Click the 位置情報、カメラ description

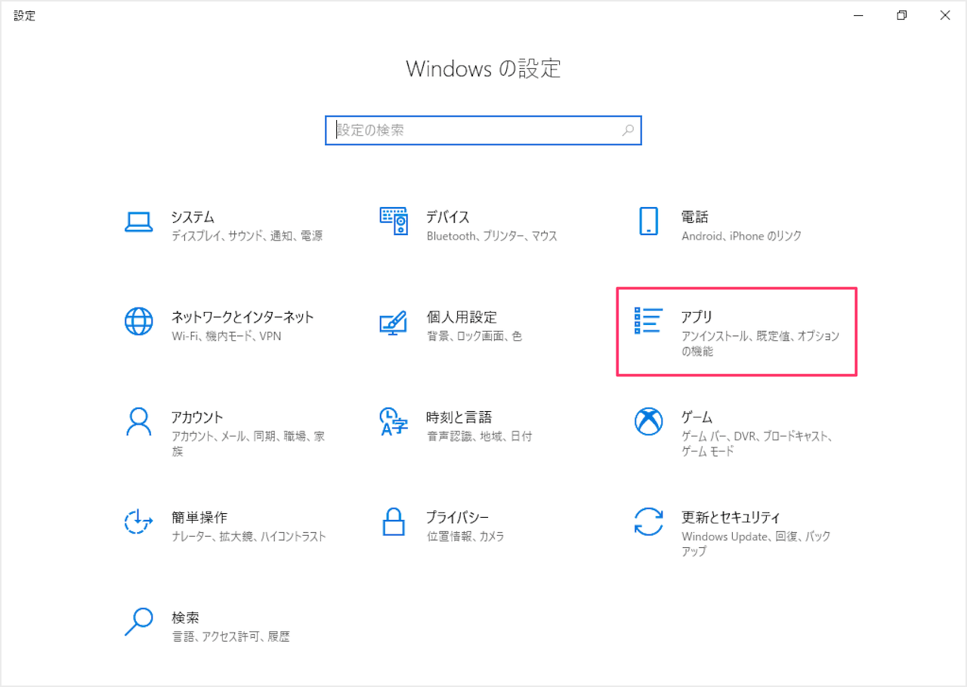[465, 537]
